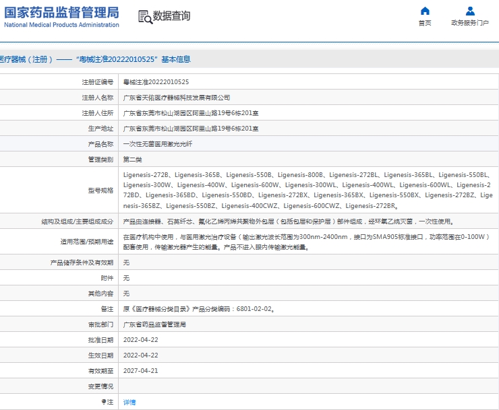Click the 国家药品监督管理局 logo
The image size is (499, 410).
pyautogui.click(x=62, y=13)
